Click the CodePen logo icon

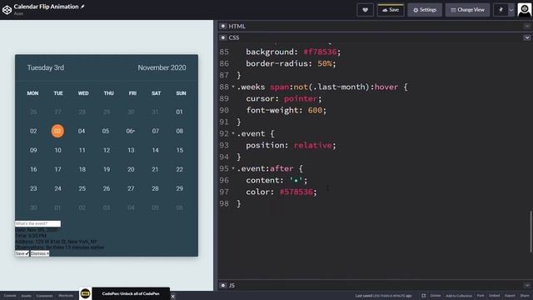click(x=7, y=10)
